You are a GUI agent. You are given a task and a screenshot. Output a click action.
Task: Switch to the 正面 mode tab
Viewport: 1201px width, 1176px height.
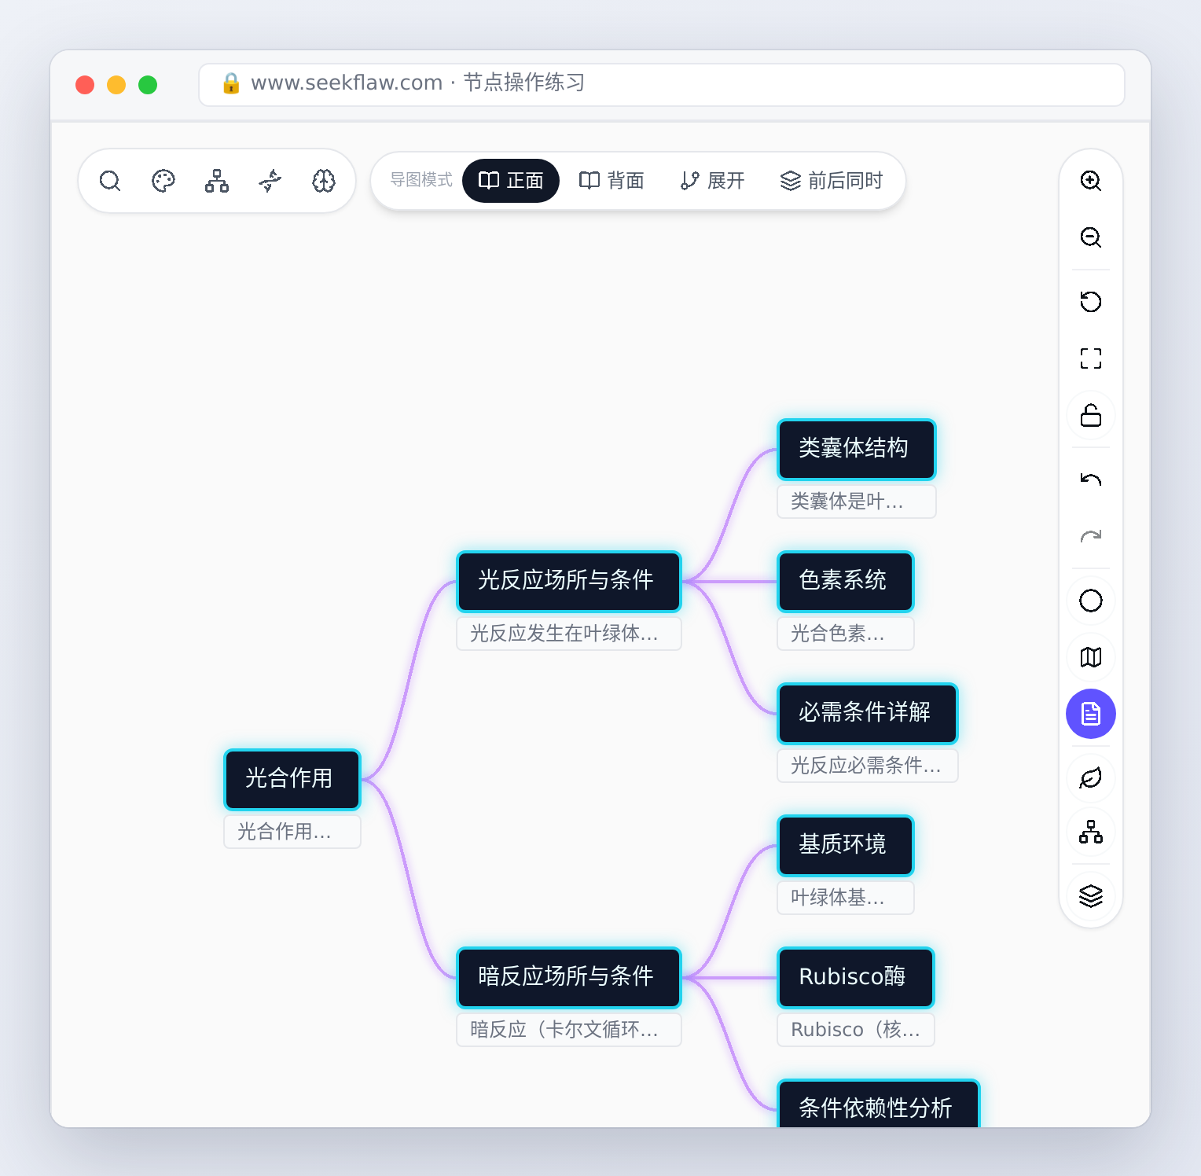(x=511, y=181)
